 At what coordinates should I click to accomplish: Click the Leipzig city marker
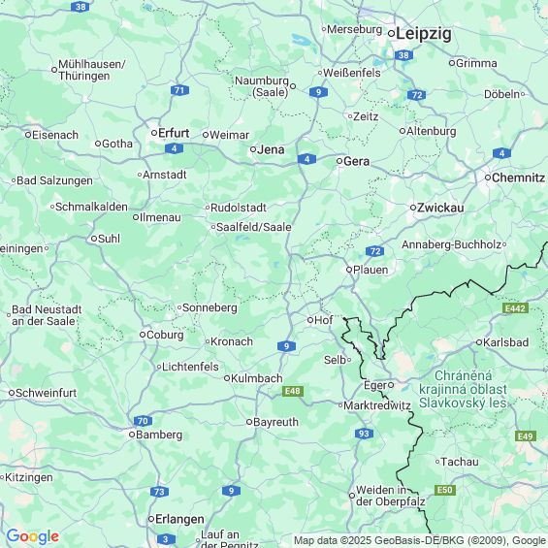point(392,34)
